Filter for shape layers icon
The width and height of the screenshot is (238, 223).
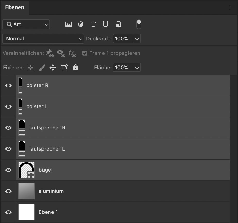pyautogui.click(x=106, y=24)
